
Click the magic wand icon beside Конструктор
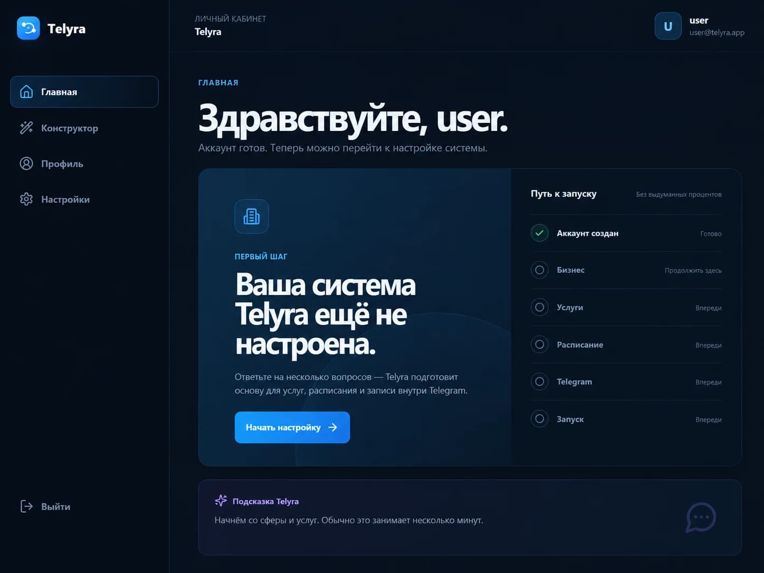tap(26, 128)
